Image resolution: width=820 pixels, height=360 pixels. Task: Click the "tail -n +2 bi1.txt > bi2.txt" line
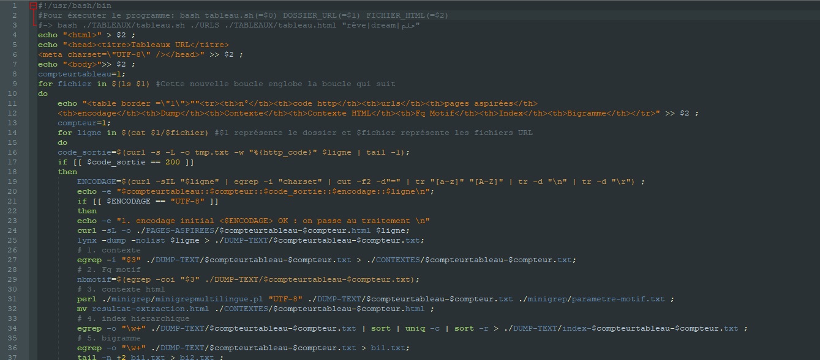[151, 356]
